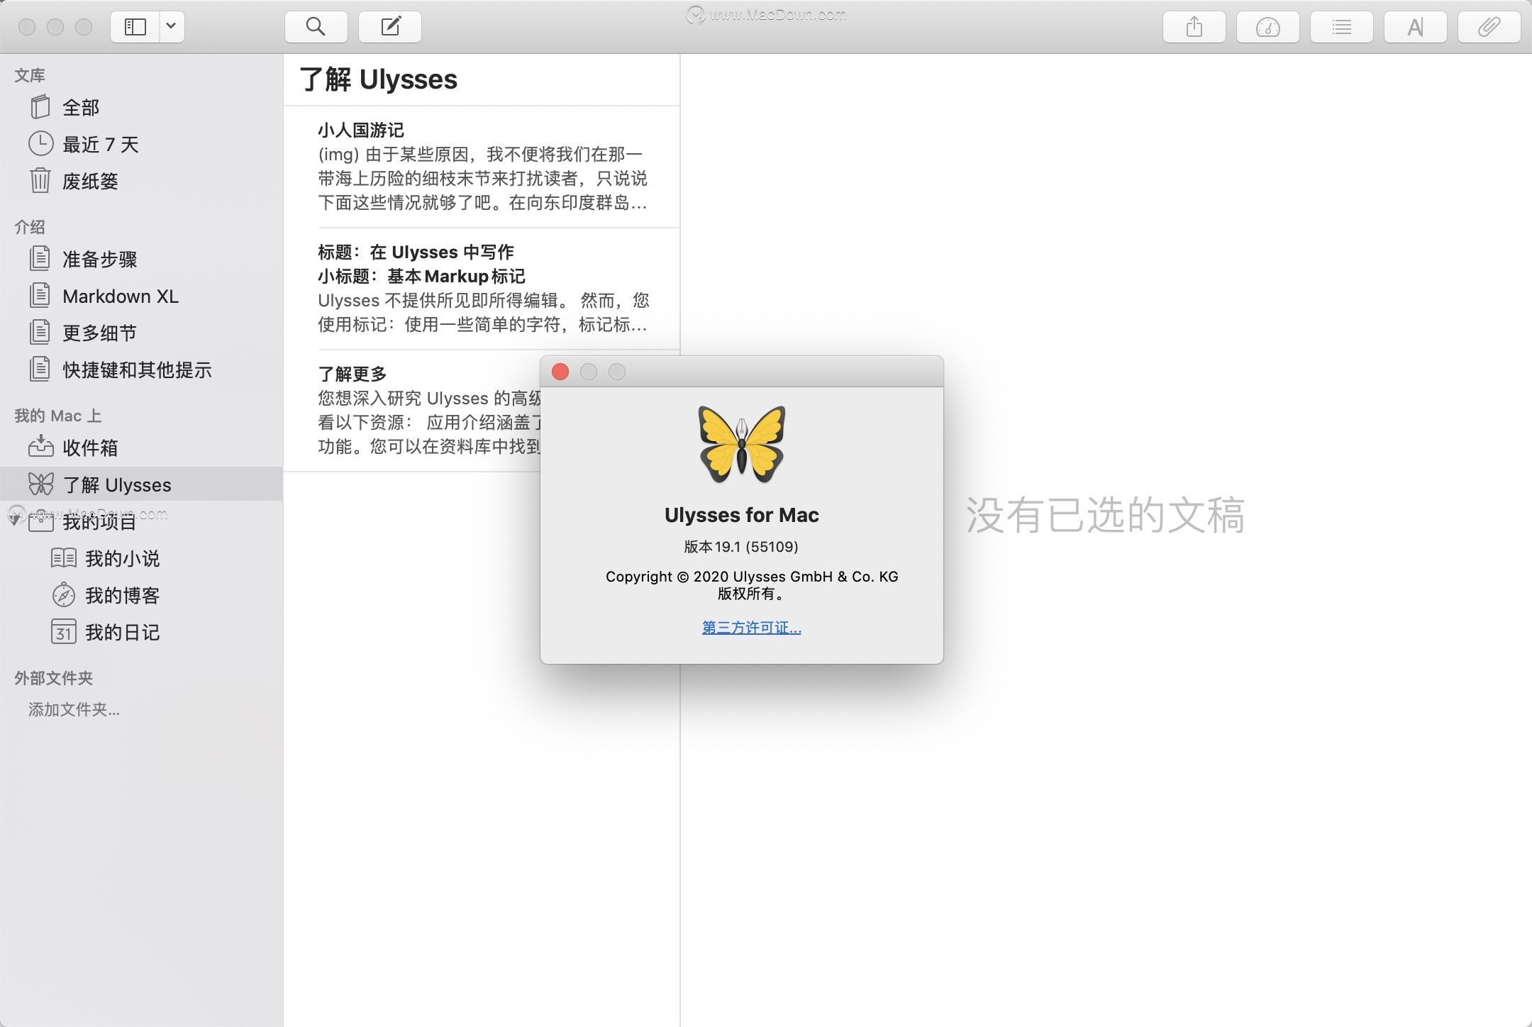This screenshot has width=1532, height=1027.
Task: Click the document icon beside 更多细节
Action: pyautogui.click(x=40, y=332)
